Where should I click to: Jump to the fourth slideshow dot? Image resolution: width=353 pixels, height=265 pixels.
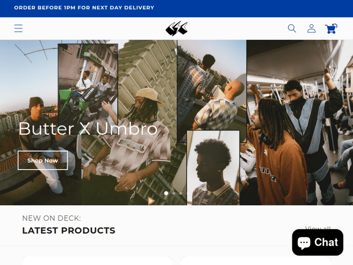[187, 193]
